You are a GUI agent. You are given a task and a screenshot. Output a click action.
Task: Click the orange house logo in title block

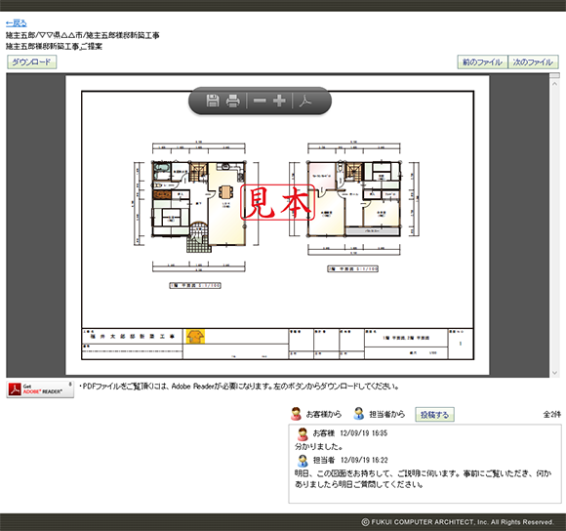(x=195, y=337)
